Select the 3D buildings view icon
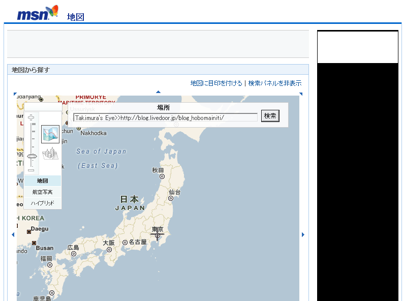Image resolution: width=403 pixels, height=301 pixels. 50,154
